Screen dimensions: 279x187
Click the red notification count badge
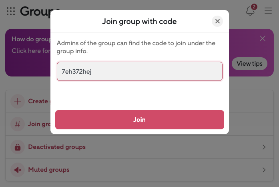[x=254, y=7]
